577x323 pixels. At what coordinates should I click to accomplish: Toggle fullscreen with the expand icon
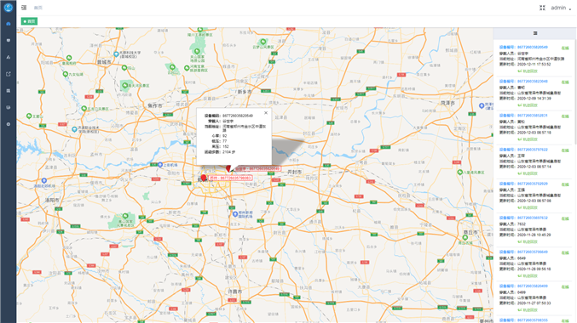click(542, 8)
